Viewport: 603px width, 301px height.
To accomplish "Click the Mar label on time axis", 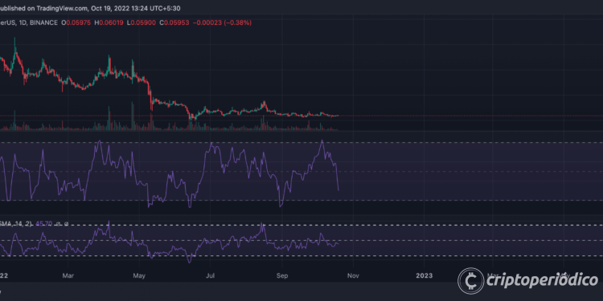I will pyautogui.click(x=68, y=275).
